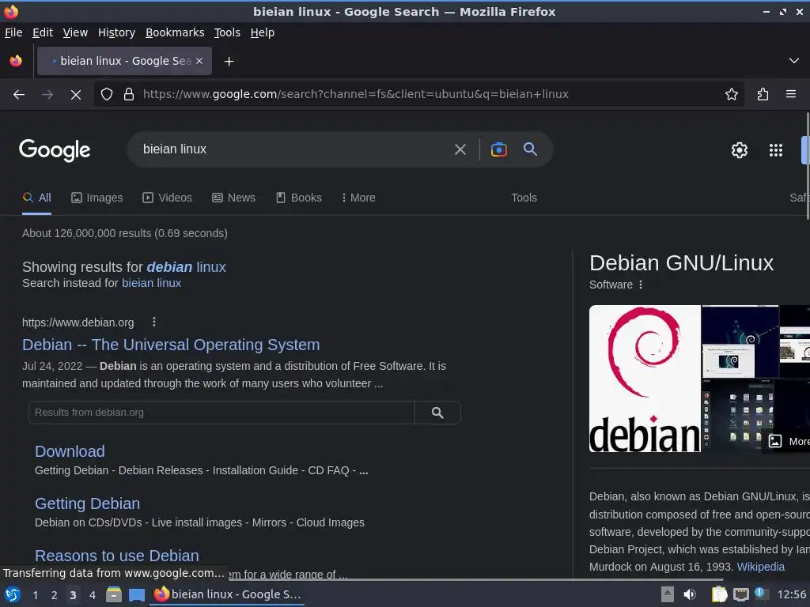This screenshot has width=810, height=607.
Task: Open file manager from taskbar
Action: [114, 594]
